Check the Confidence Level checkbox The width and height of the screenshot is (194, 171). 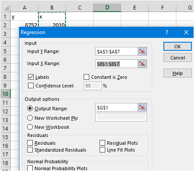click(x=31, y=86)
